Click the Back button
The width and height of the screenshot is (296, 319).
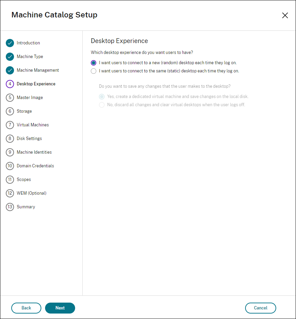coord(26,308)
